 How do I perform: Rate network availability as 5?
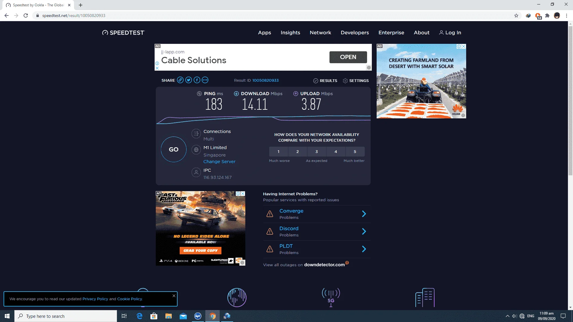pos(355,151)
